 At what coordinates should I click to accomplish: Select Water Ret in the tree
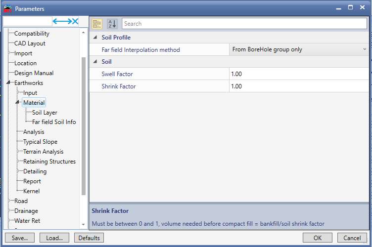[x=27, y=221]
